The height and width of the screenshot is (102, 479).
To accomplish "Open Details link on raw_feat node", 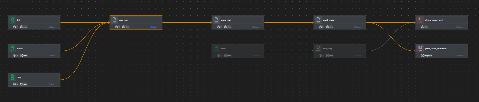I will (154, 27).
